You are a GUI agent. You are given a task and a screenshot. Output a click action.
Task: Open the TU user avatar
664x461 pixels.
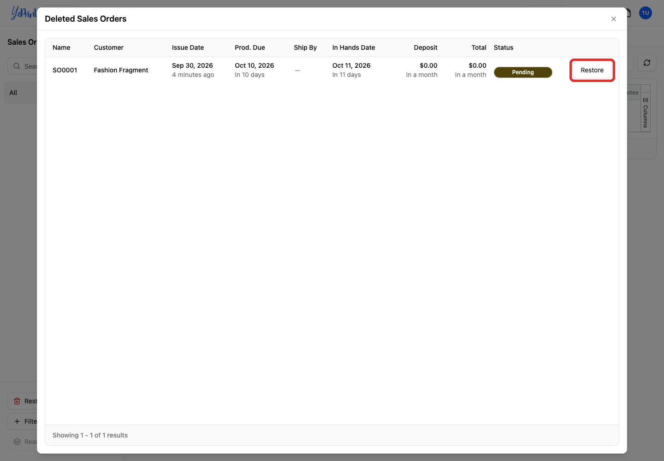tap(646, 13)
